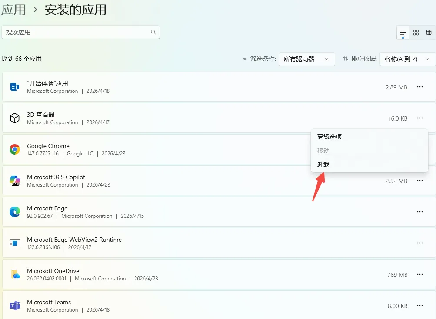
Task: Click the Microsoft 365 Copilot icon
Action: 15,181
